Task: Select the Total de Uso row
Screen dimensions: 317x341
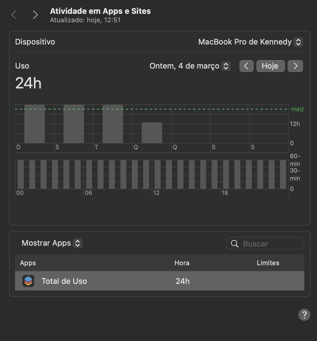Action: pos(159,281)
